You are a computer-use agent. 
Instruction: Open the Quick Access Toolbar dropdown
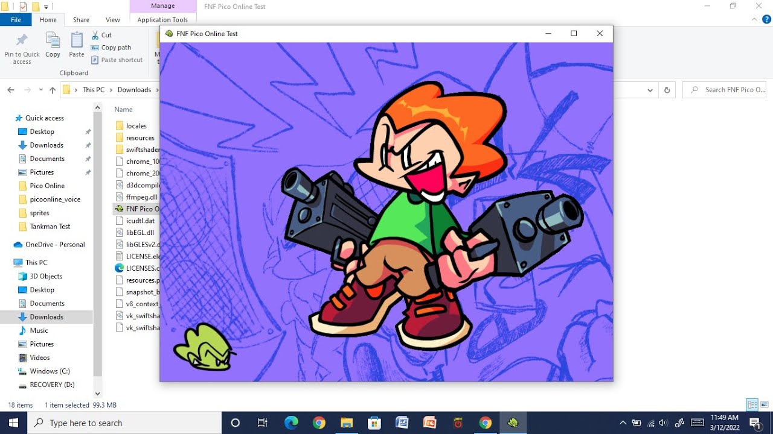46,7
